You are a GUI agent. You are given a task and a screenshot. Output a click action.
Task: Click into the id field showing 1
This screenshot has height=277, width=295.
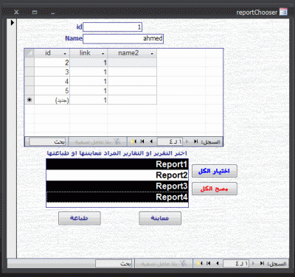(112, 27)
